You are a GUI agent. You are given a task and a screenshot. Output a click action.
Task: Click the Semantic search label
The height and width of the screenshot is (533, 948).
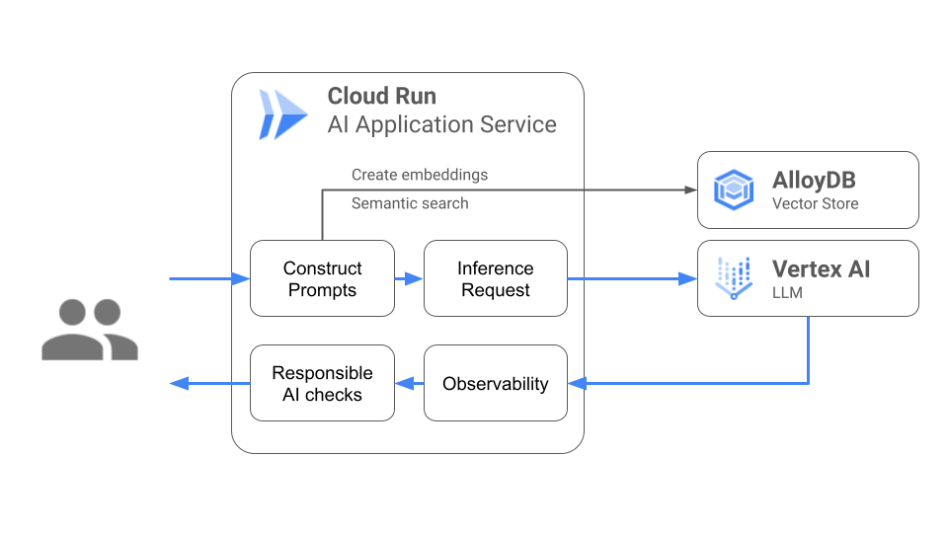click(x=410, y=203)
